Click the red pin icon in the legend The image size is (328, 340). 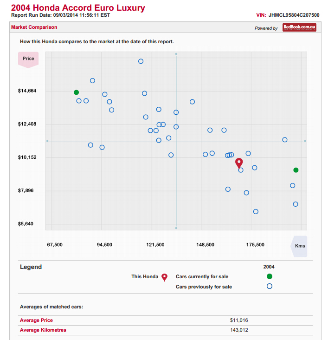[x=164, y=277]
